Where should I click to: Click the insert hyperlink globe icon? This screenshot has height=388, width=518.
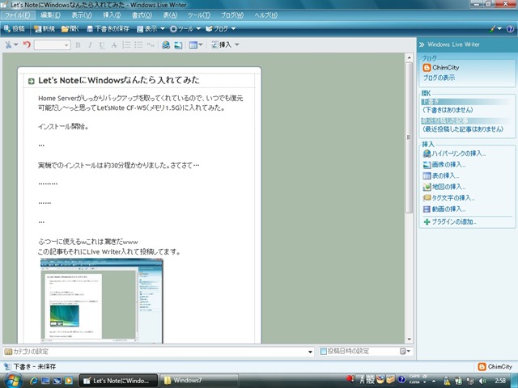(166, 45)
